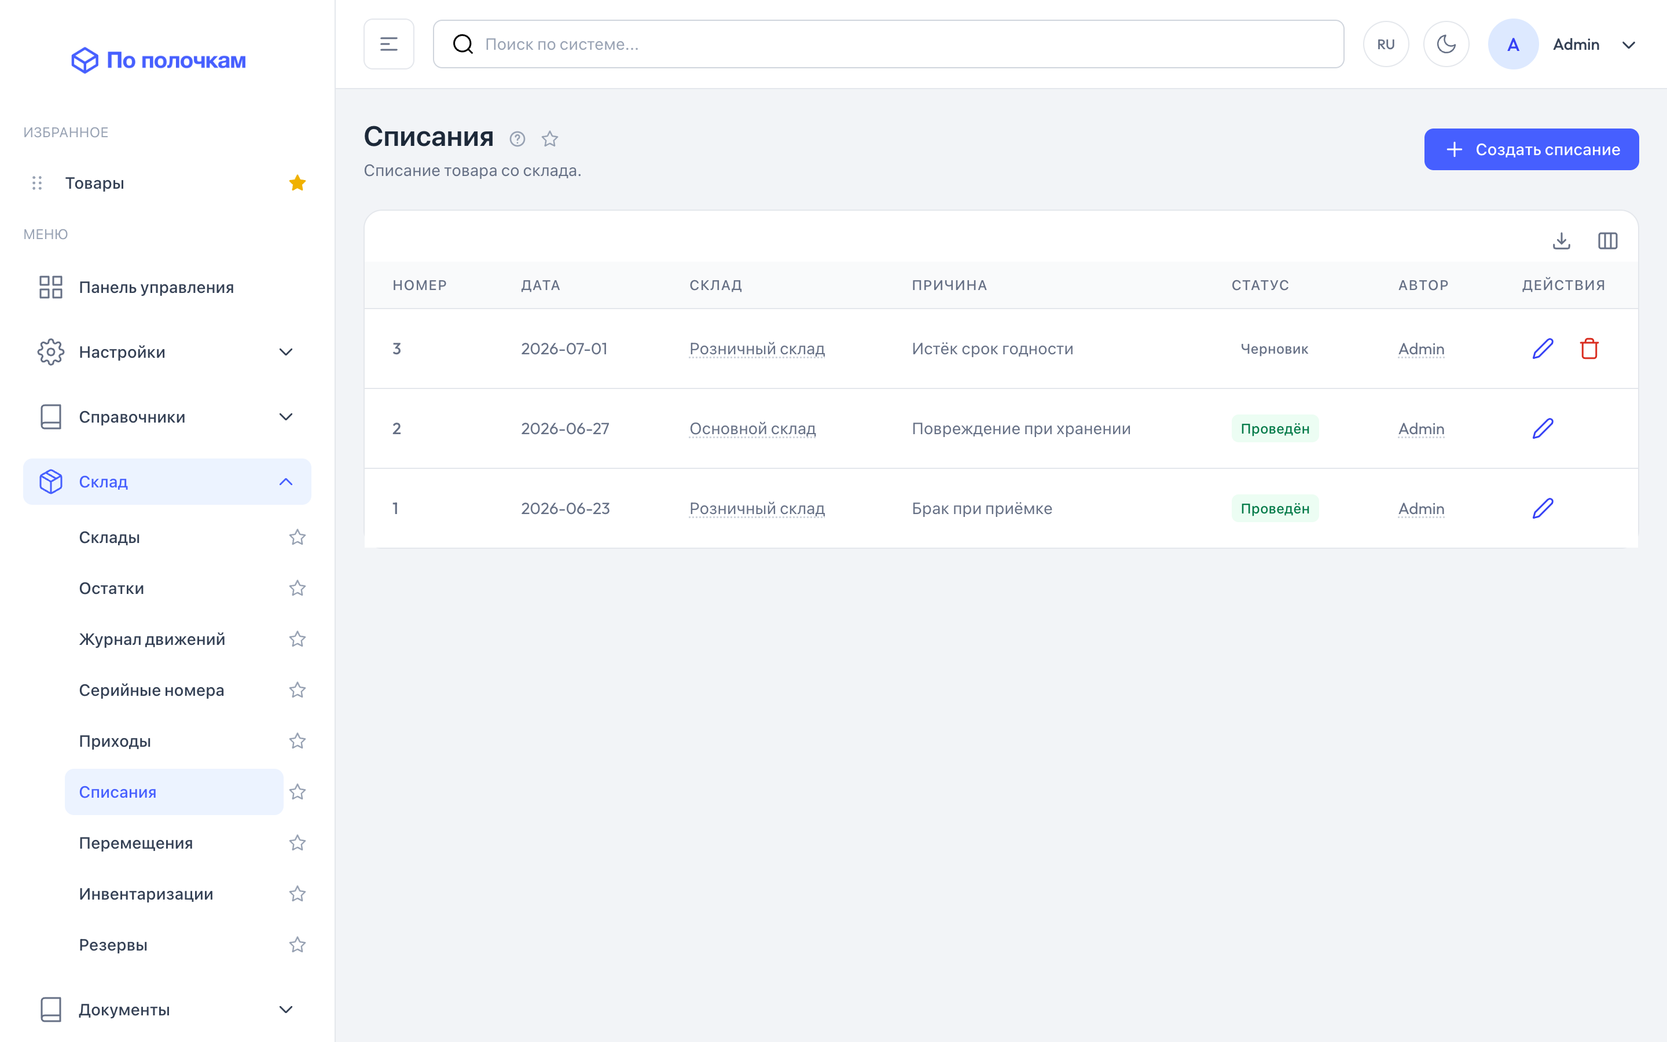Favorite Списания sidebar item with its star
The image size is (1667, 1042).
[x=297, y=792]
